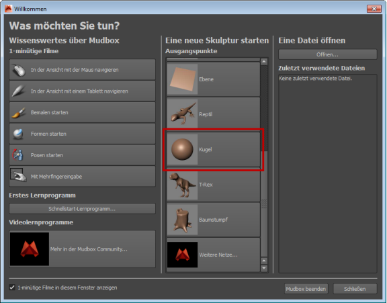The height and width of the screenshot is (303, 387).
Task: Choose the Ebene plane mesh
Action: click(214, 79)
